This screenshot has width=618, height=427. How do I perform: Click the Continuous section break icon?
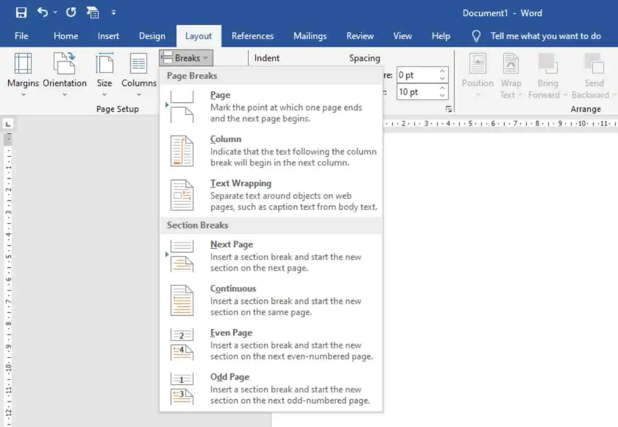click(x=182, y=300)
